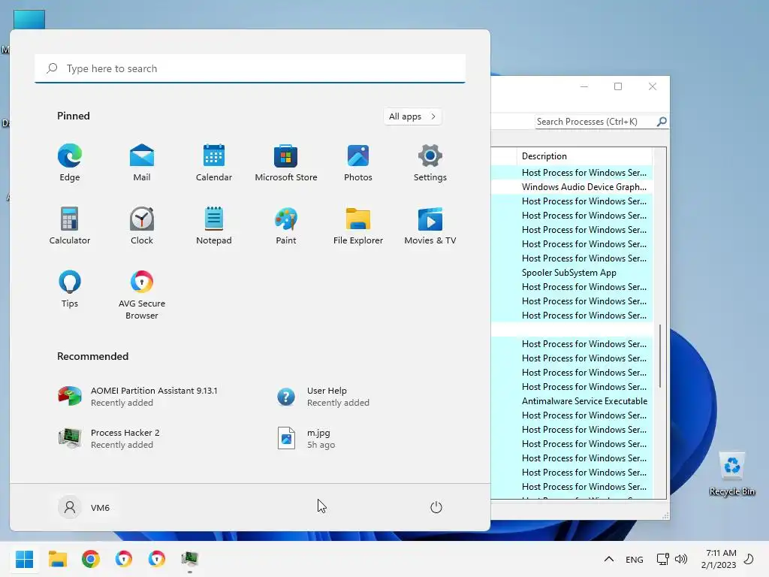The image size is (769, 577).
Task: Open the VM6 user account menu
Action: click(x=84, y=507)
